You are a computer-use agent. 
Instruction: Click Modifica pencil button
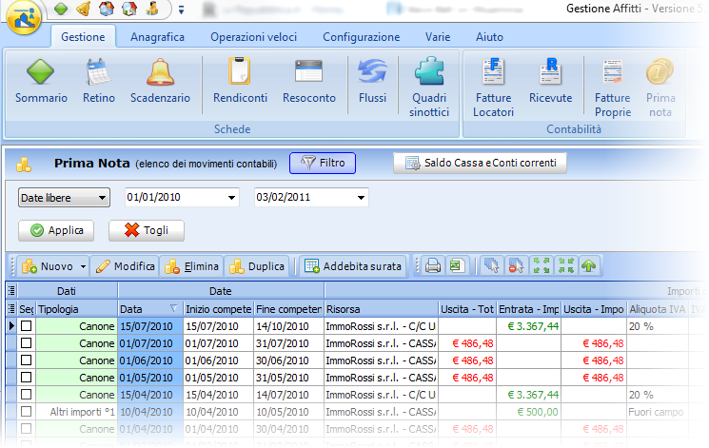click(126, 266)
